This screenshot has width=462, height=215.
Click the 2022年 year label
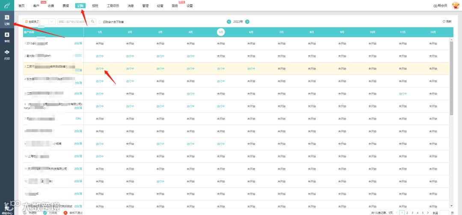pyautogui.click(x=238, y=21)
